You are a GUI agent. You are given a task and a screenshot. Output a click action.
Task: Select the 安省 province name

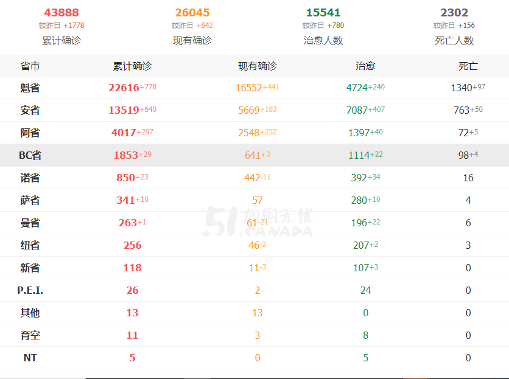click(30, 110)
